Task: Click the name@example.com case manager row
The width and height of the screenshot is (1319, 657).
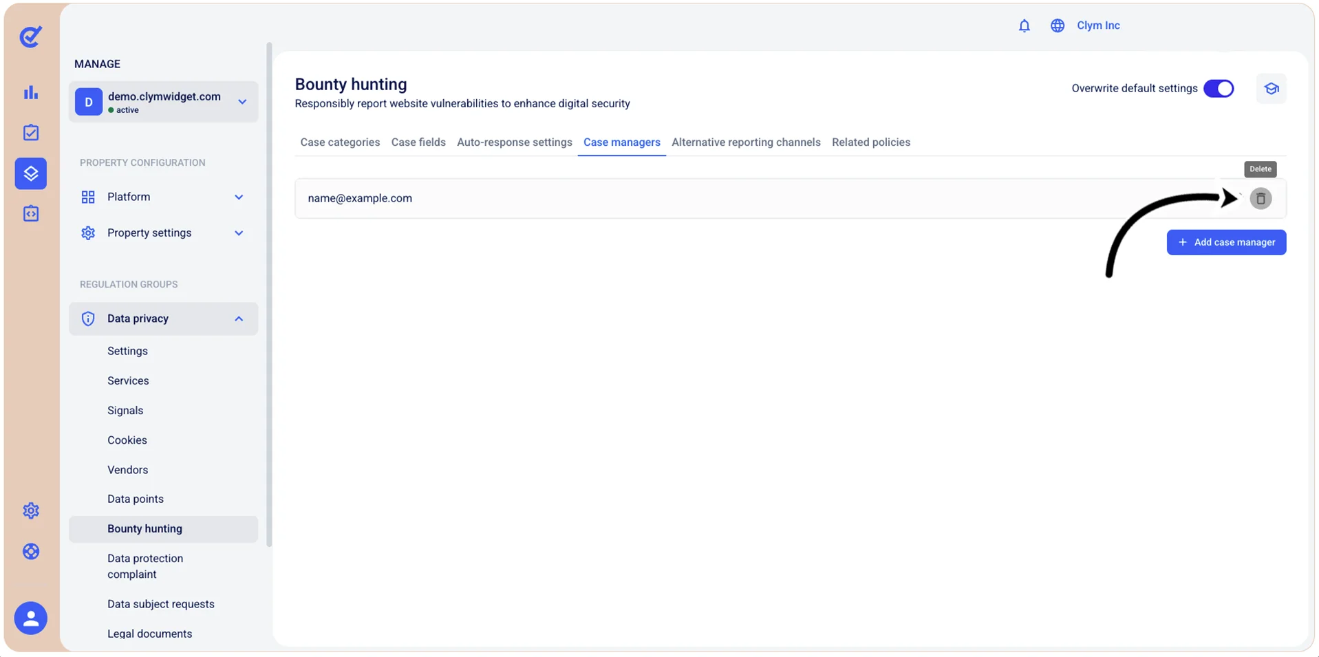Action: (791, 199)
